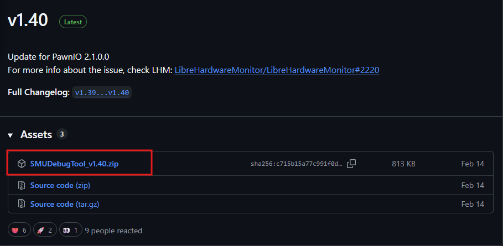Click the Feb 14 date on the SMUDebugTool row
The width and height of the screenshot is (503, 246).
coord(473,164)
